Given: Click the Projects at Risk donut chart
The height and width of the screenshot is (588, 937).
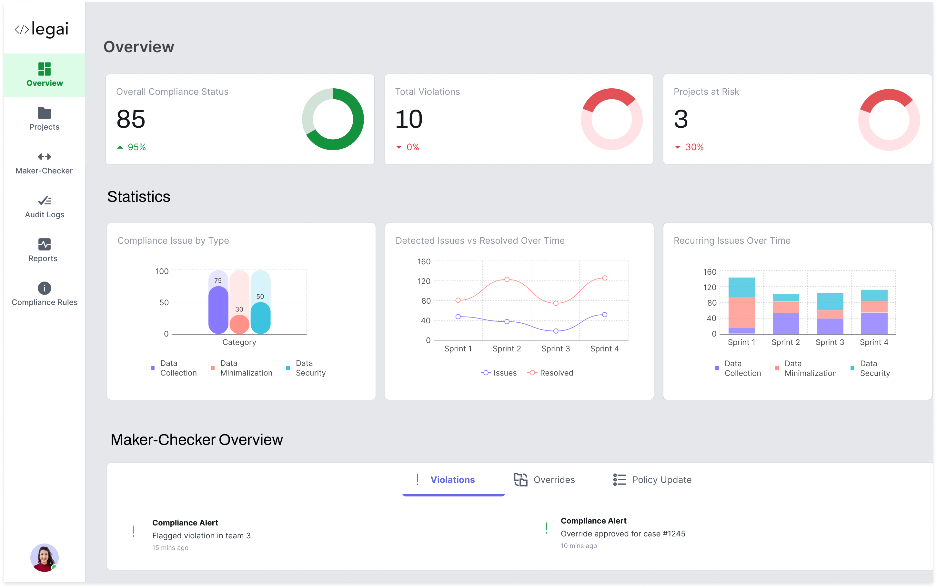Looking at the screenshot, I should (889, 119).
